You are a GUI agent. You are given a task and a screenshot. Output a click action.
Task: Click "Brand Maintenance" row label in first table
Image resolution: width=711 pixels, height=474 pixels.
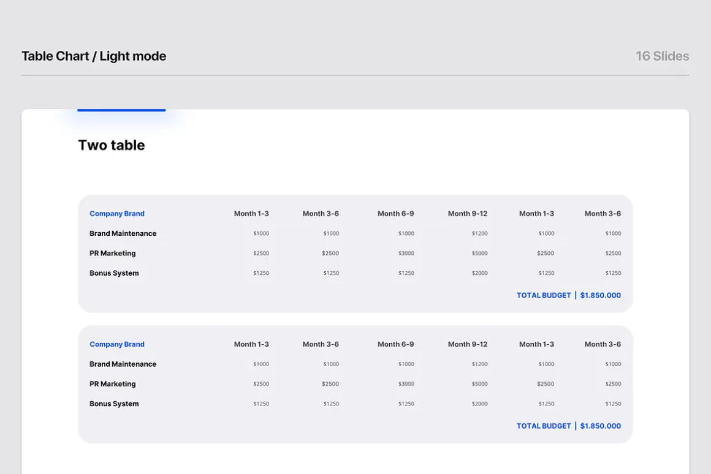pyautogui.click(x=123, y=233)
